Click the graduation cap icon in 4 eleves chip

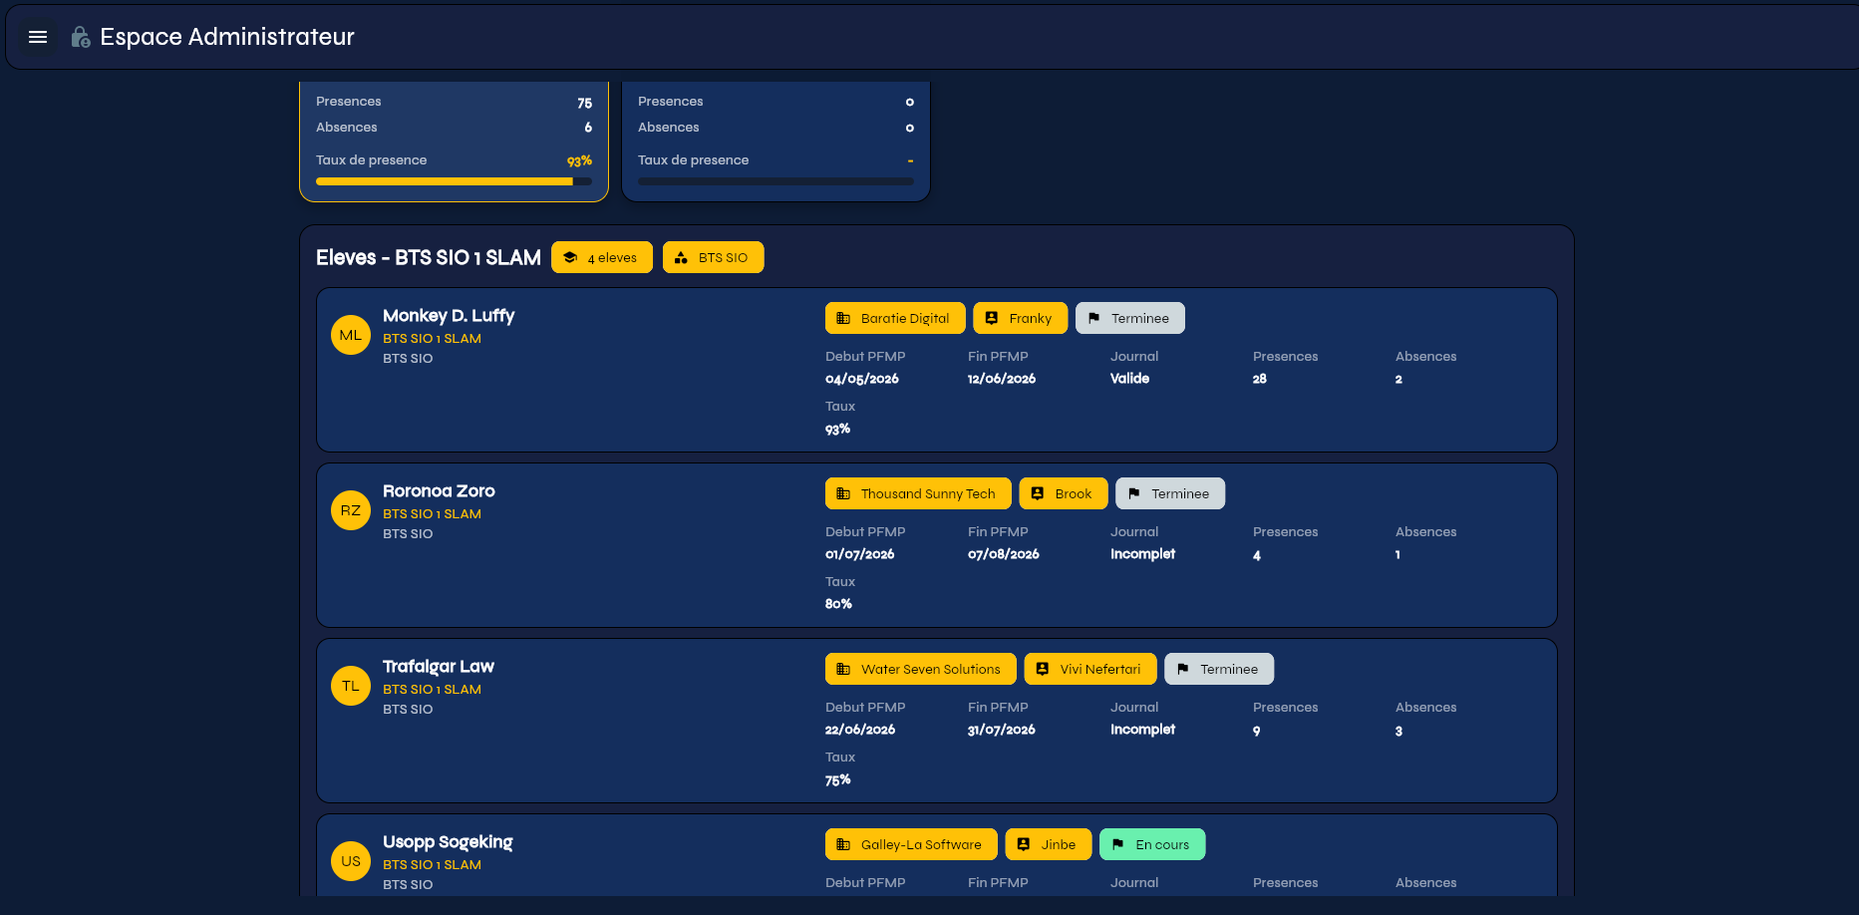[x=570, y=257]
